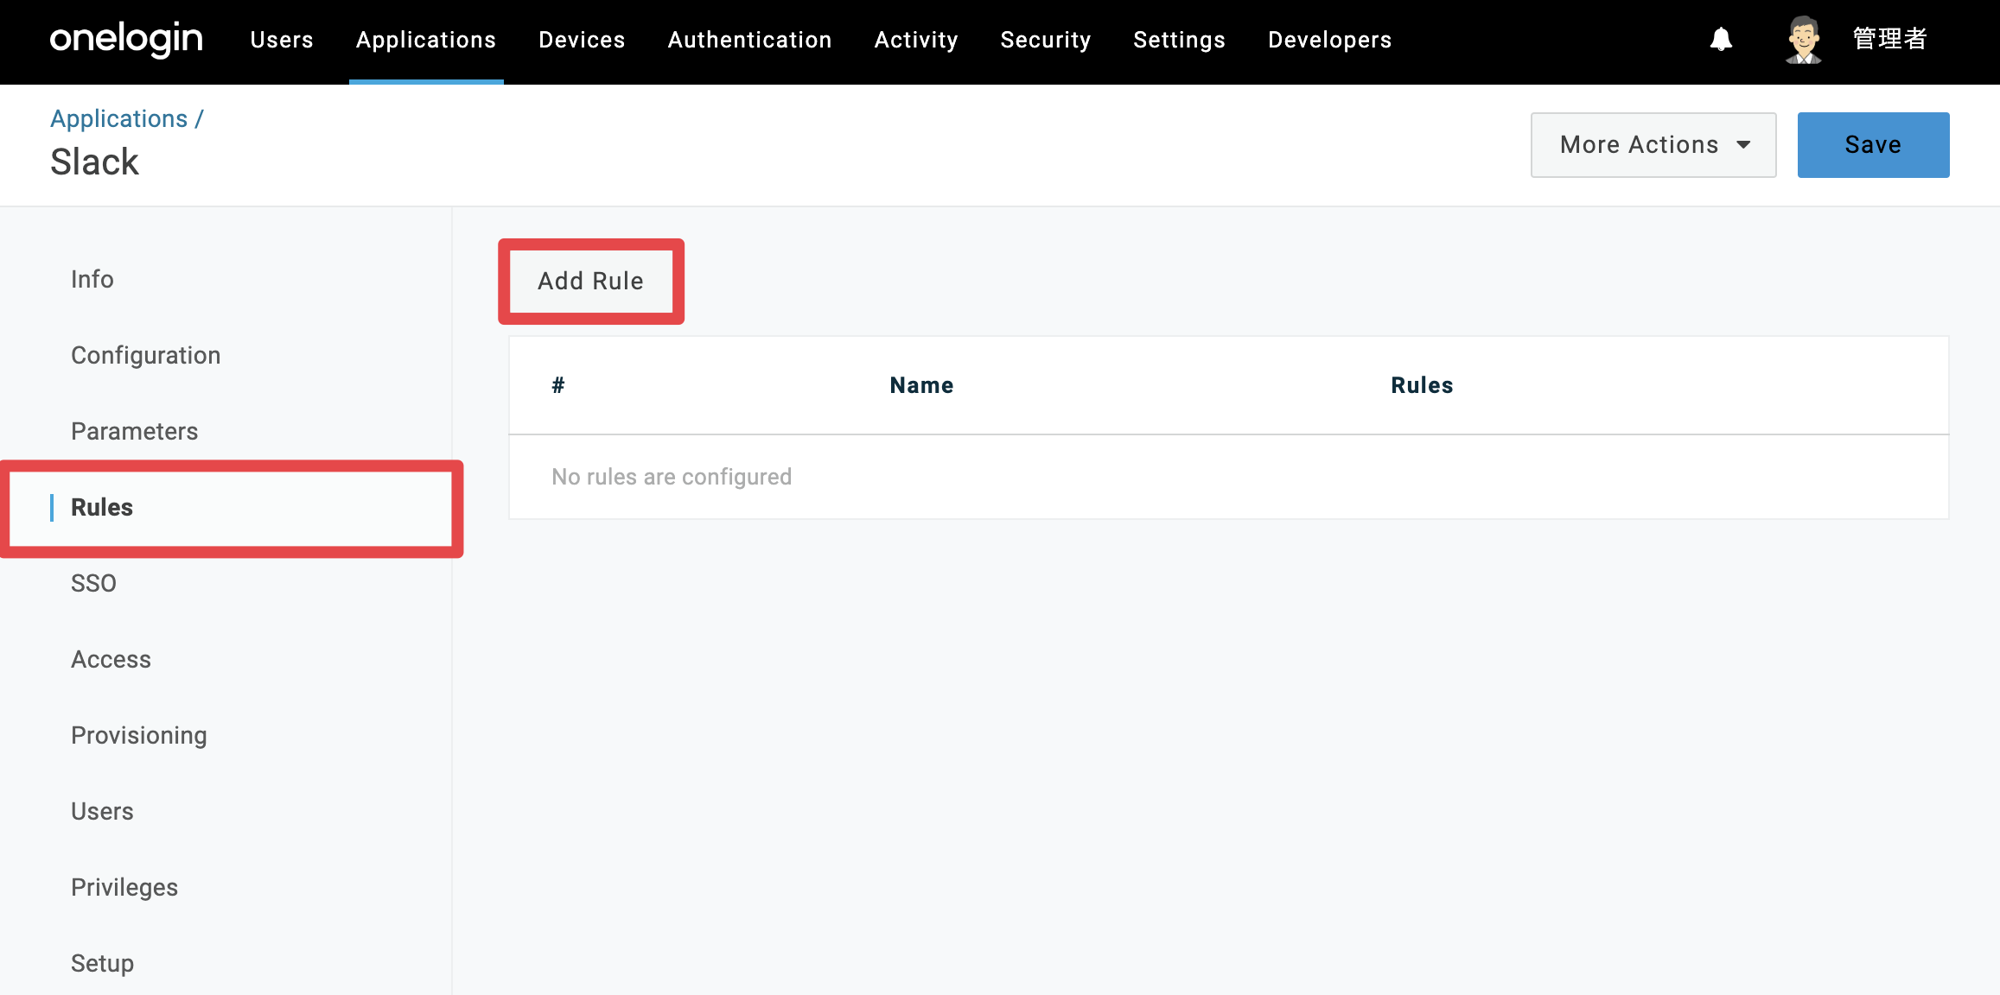Go to the OneLogin logo home

pos(126,39)
